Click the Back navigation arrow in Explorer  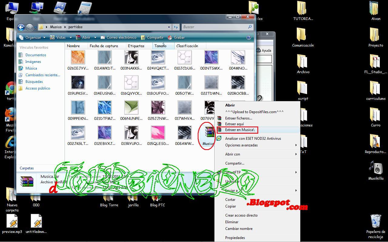pyautogui.click(x=21, y=27)
